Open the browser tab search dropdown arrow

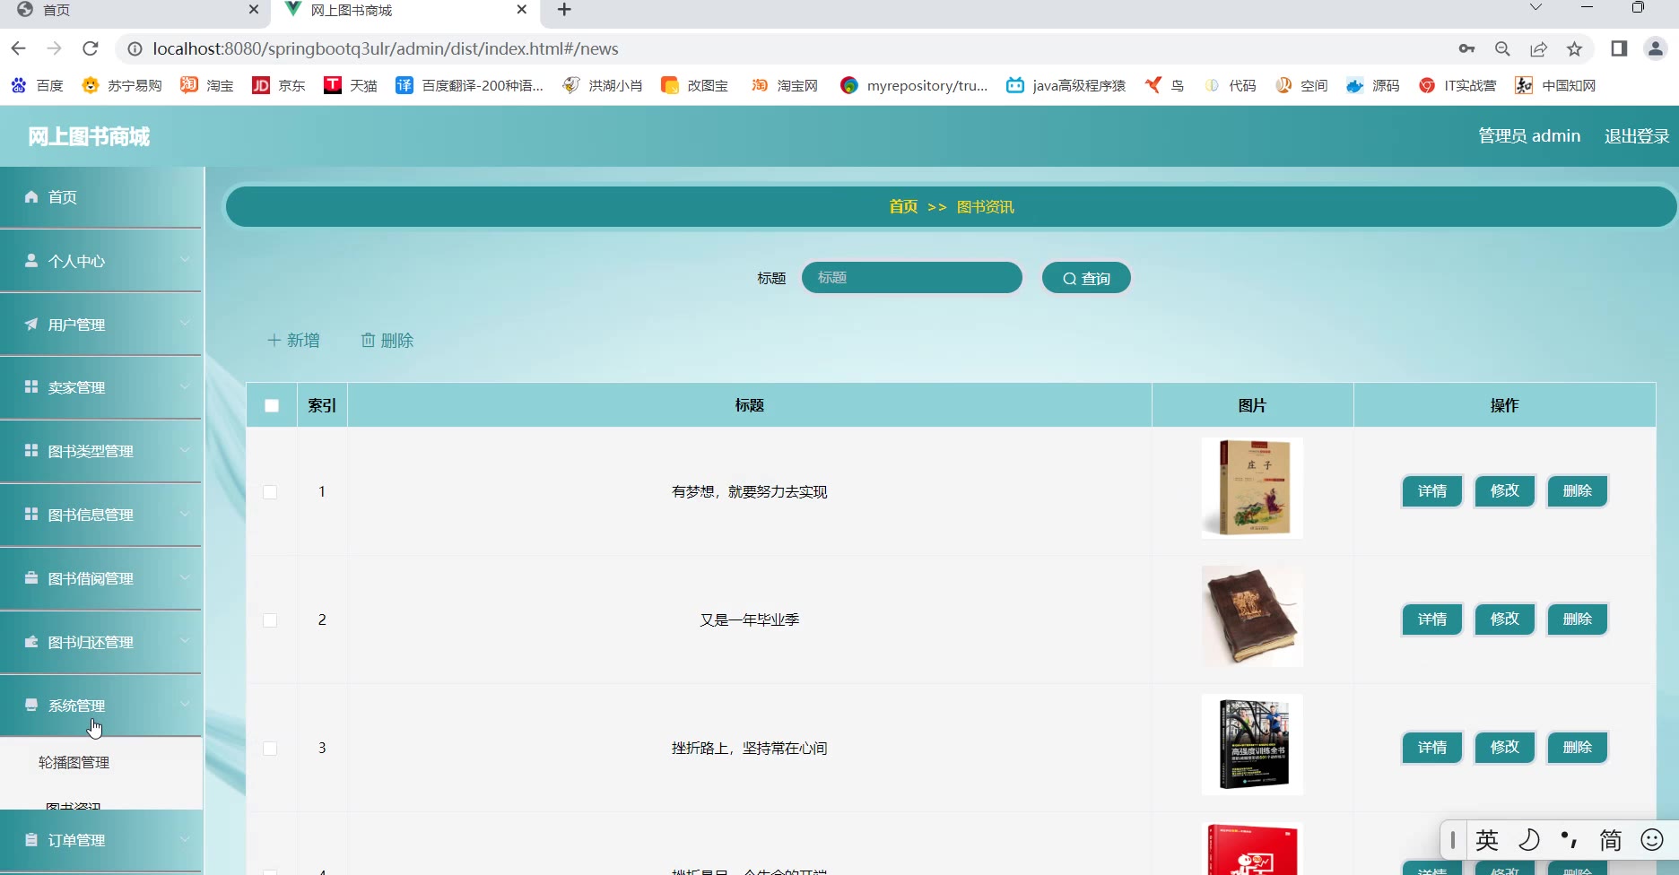click(1535, 7)
